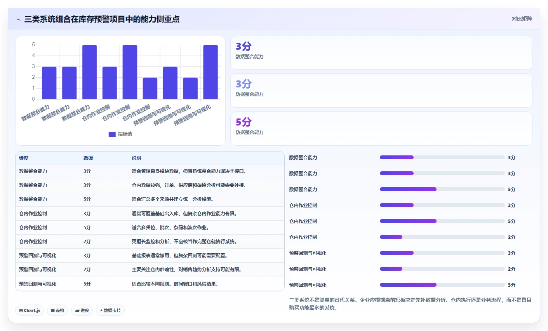Click the icon inside the 进度 chip
Image resolution: width=548 pixels, height=331 pixels.
tap(77, 311)
